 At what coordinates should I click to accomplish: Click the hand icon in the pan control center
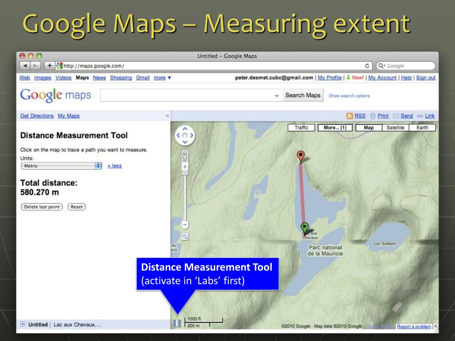pyautogui.click(x=185, y=135)
